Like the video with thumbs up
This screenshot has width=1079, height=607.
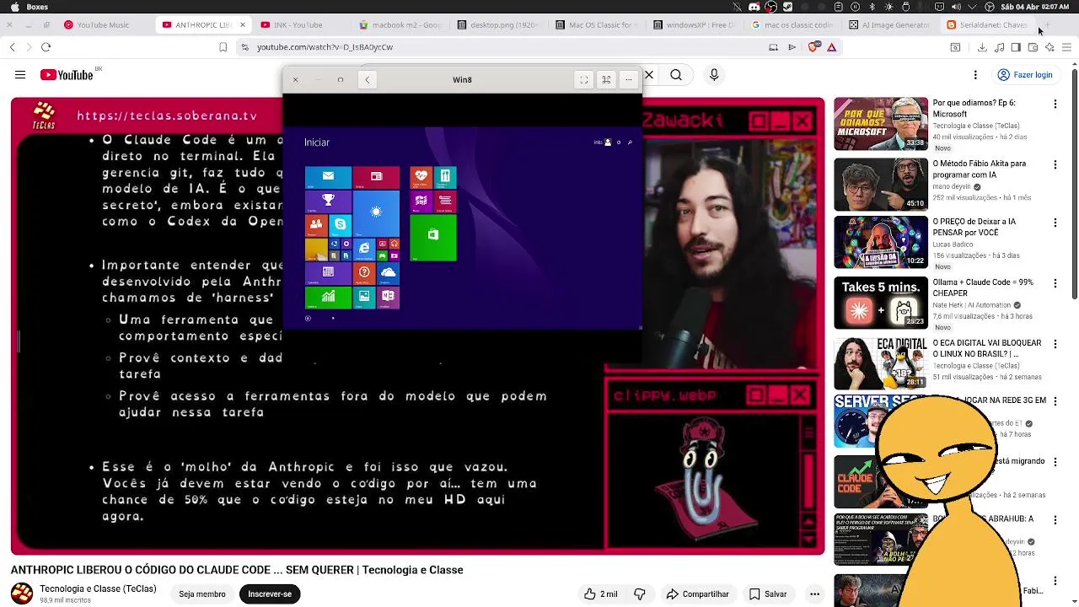[x=600, y=594]
